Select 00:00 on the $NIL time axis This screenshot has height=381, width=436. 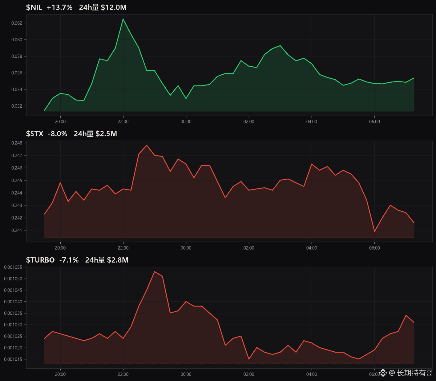(x=186, y=122)
